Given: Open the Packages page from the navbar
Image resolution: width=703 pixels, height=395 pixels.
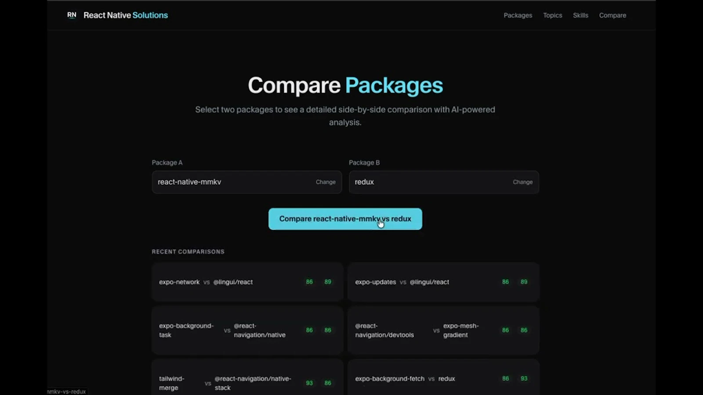Looking at the screenshot, I should pyautogui.click(x=518, y=15).
